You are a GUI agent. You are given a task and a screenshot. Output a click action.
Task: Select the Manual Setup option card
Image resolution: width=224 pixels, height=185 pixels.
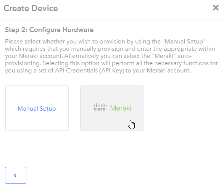click(x=37, y=108)
